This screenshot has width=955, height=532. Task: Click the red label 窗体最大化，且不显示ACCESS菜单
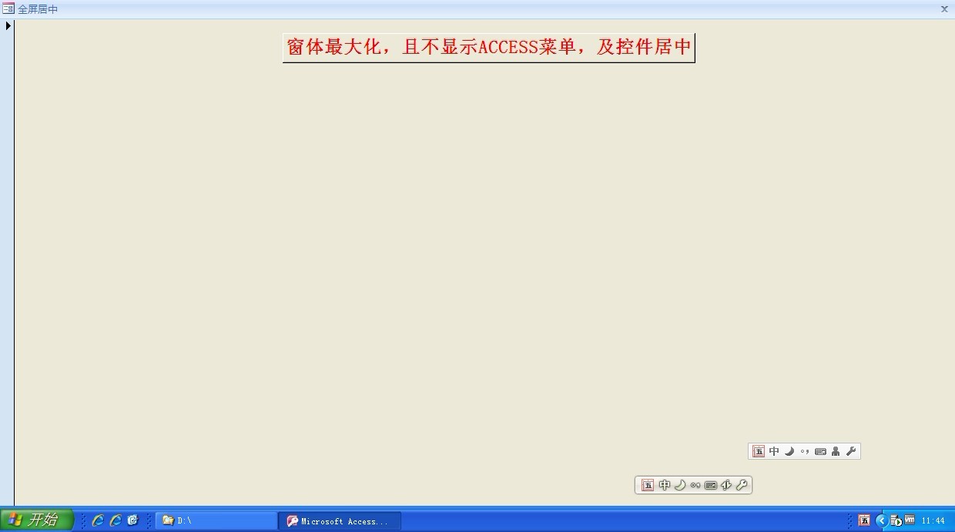[x=489, y=47]
